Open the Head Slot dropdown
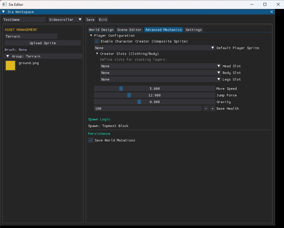This screenshot has width=284, height=228. click(x=161, y=66)
